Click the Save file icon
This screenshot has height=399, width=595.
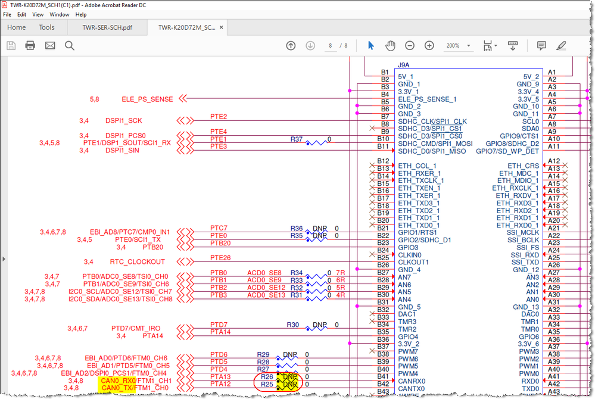10,45
